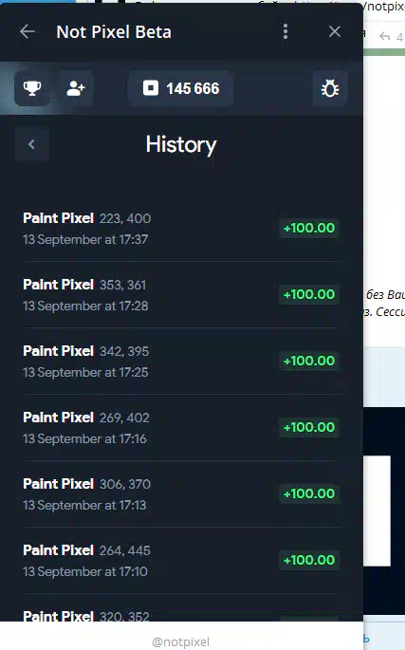Screen dimensions: 405x650
Task: Select Paint Pixel 223, 400 entry
Action: [x=181, y=229]
